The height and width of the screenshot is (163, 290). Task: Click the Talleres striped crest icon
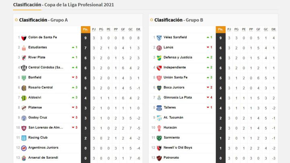pos(159,108)
